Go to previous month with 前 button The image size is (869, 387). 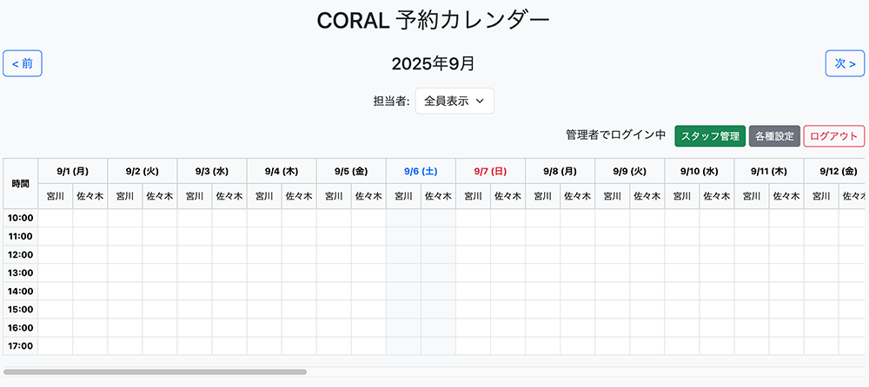pos(23,63)
